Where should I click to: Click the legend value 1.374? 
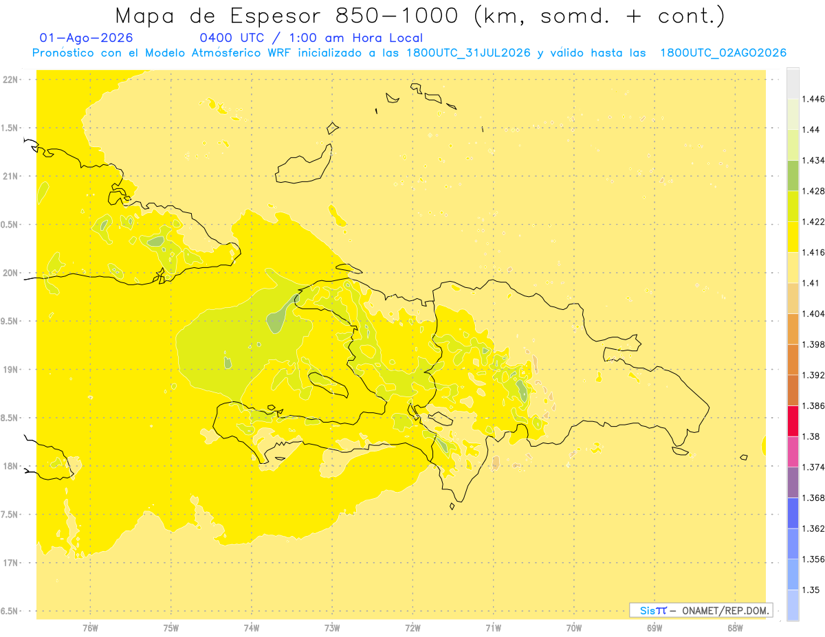(x=815, y=467)
